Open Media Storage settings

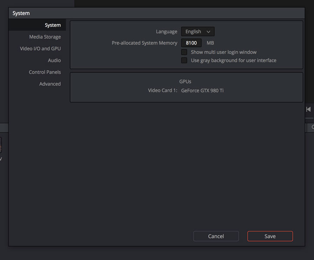coord(45,37)
